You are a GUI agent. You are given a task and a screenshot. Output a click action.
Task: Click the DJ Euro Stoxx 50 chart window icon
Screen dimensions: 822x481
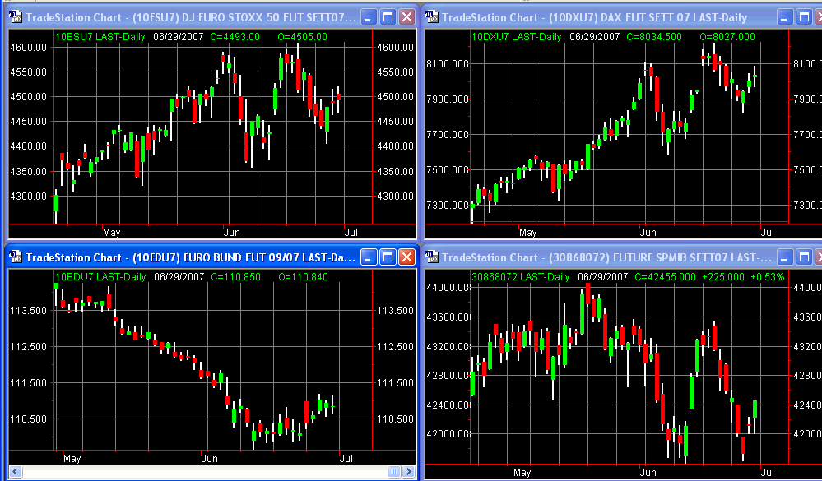(14, 17)
